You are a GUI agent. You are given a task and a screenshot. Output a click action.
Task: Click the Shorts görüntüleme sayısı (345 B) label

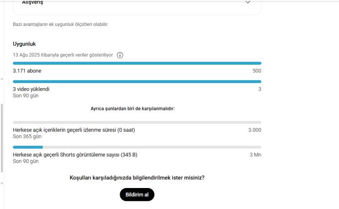(75, 155)
